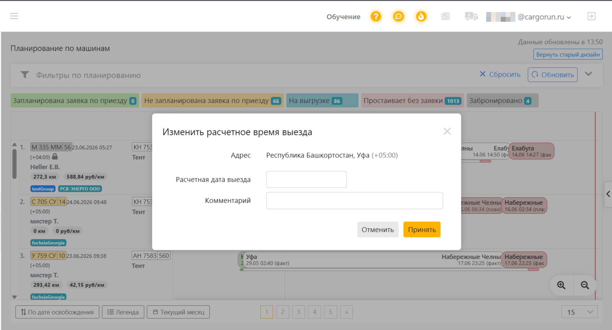The image size is (612, 330).
Task: Close the dialog with the X icon
Action: (x=447, y=131)
